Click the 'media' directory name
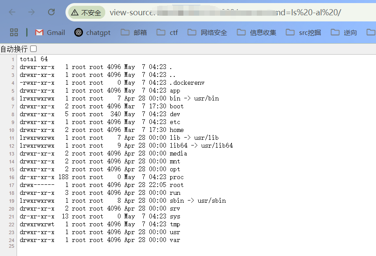 click(179, 153)
